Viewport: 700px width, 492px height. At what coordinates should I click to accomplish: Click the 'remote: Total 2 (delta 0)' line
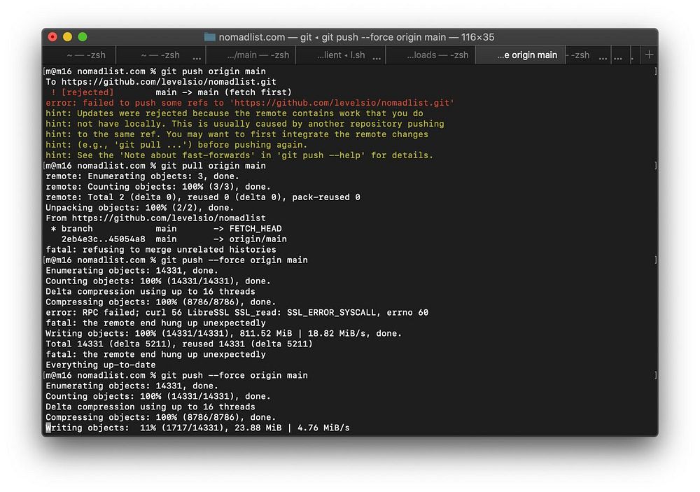pos(203,197)
